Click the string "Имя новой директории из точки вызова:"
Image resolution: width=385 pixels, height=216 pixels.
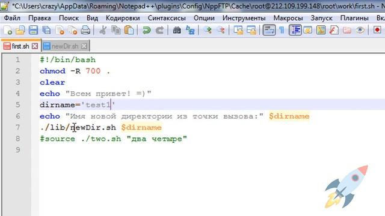coord(164,116)
